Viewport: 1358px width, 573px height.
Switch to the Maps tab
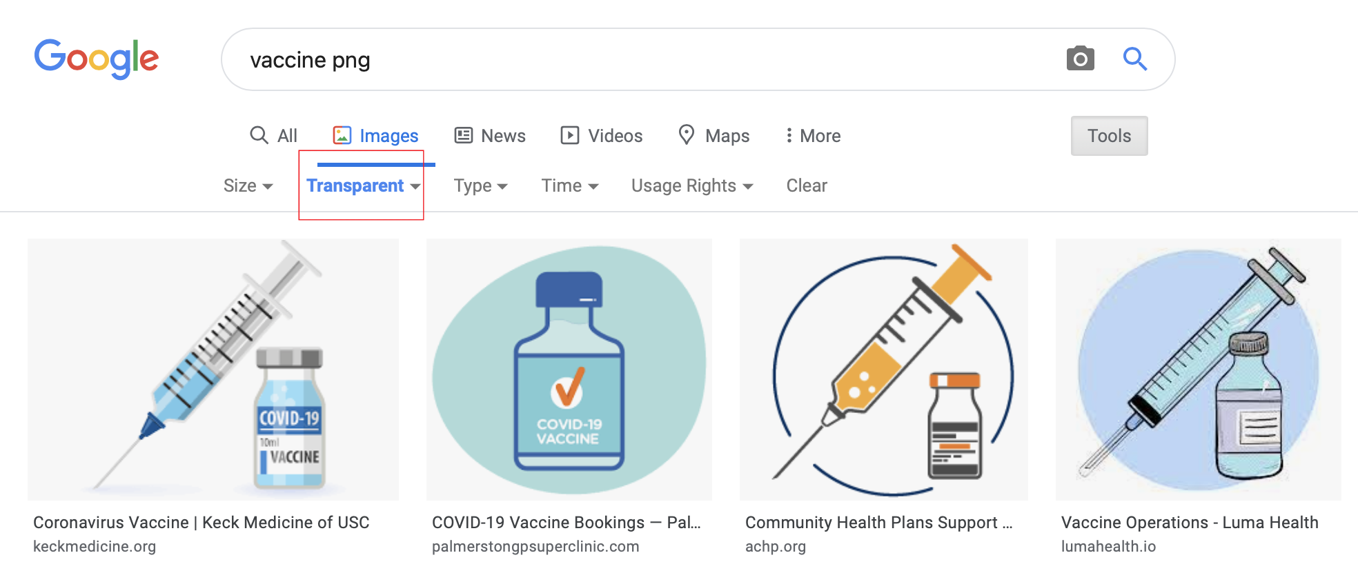714,136
